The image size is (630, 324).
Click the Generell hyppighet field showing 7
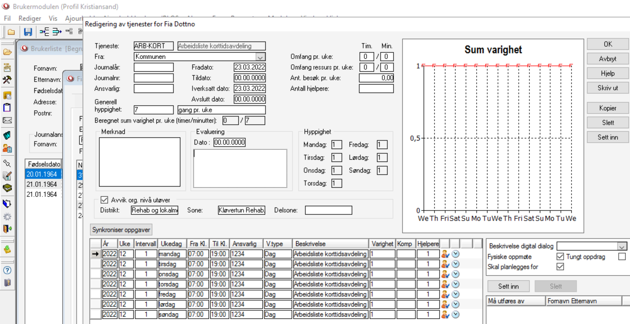[x=154, y=110]
